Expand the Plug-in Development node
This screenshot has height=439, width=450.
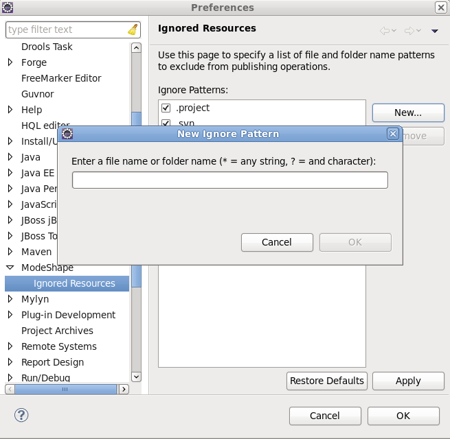coord(10,315)
